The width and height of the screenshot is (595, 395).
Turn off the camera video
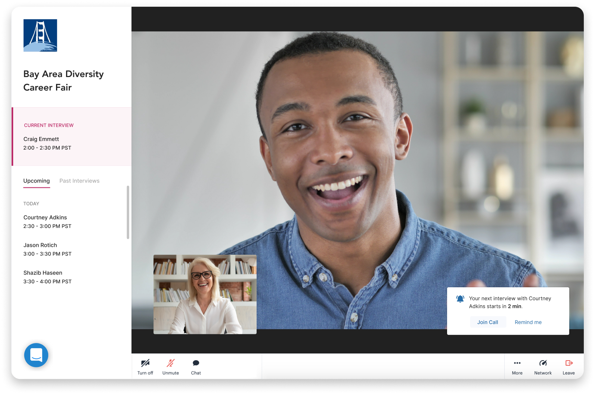[x=145, y=367]
